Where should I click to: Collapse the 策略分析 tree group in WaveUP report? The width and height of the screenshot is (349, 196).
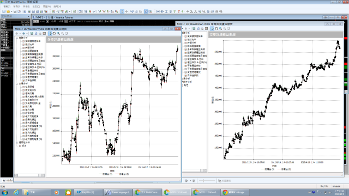[17, 38]
